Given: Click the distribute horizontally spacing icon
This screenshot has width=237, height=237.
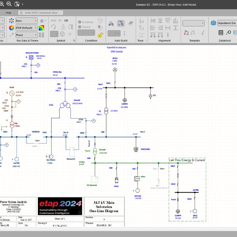Looking at the screenshot, I should pyautogui.click(x=168, y=28).
